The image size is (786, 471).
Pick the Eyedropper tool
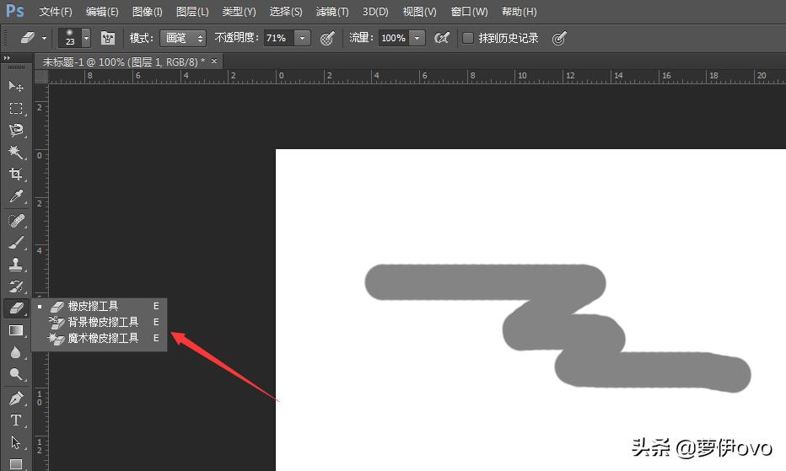click(x=16, y=197)
